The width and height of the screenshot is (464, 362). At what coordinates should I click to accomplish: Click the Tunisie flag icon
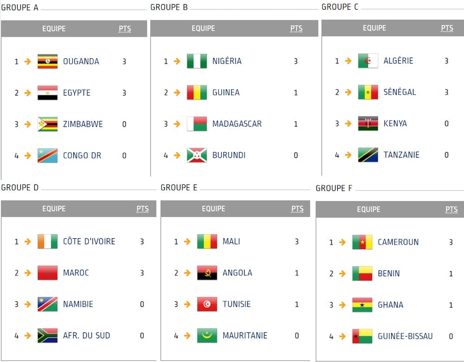point(207,305)
